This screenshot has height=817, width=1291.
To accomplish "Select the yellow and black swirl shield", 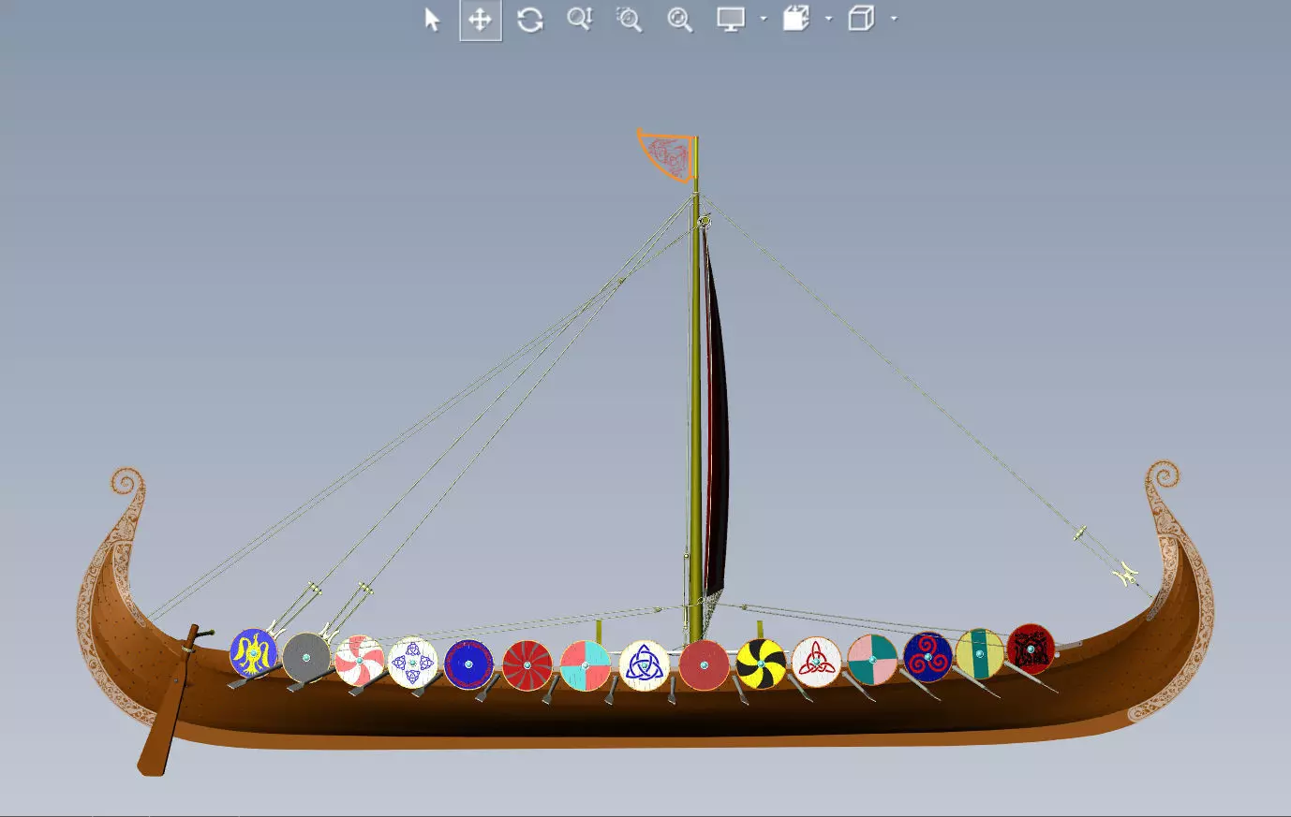I will tap(761, 664).
